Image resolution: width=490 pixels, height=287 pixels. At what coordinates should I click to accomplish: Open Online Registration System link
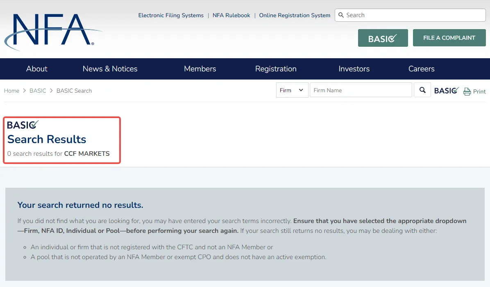click(295, 15)
